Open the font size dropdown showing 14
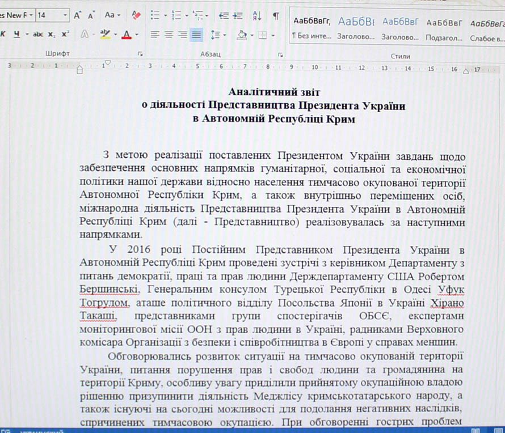Screen dimensions: 505x433 (66, 15)
